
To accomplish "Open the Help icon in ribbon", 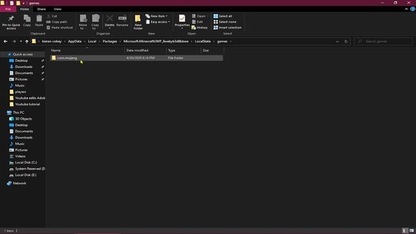I will click(413, 9).
